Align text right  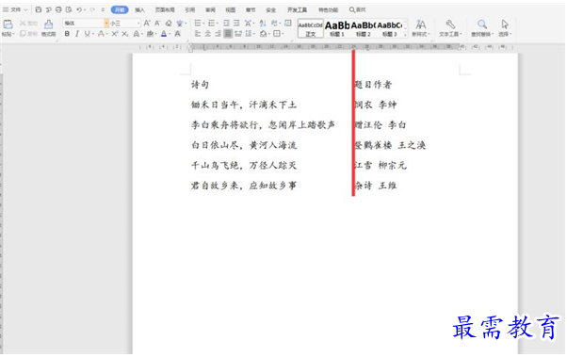click(218, 34)
